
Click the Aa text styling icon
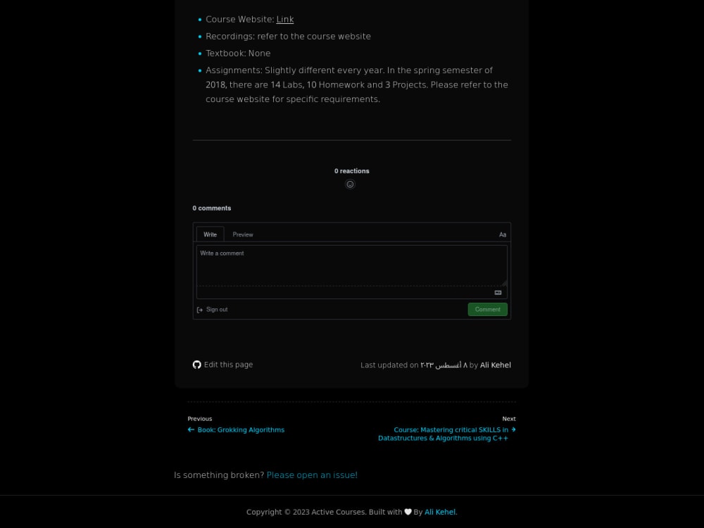pos(502,234)
